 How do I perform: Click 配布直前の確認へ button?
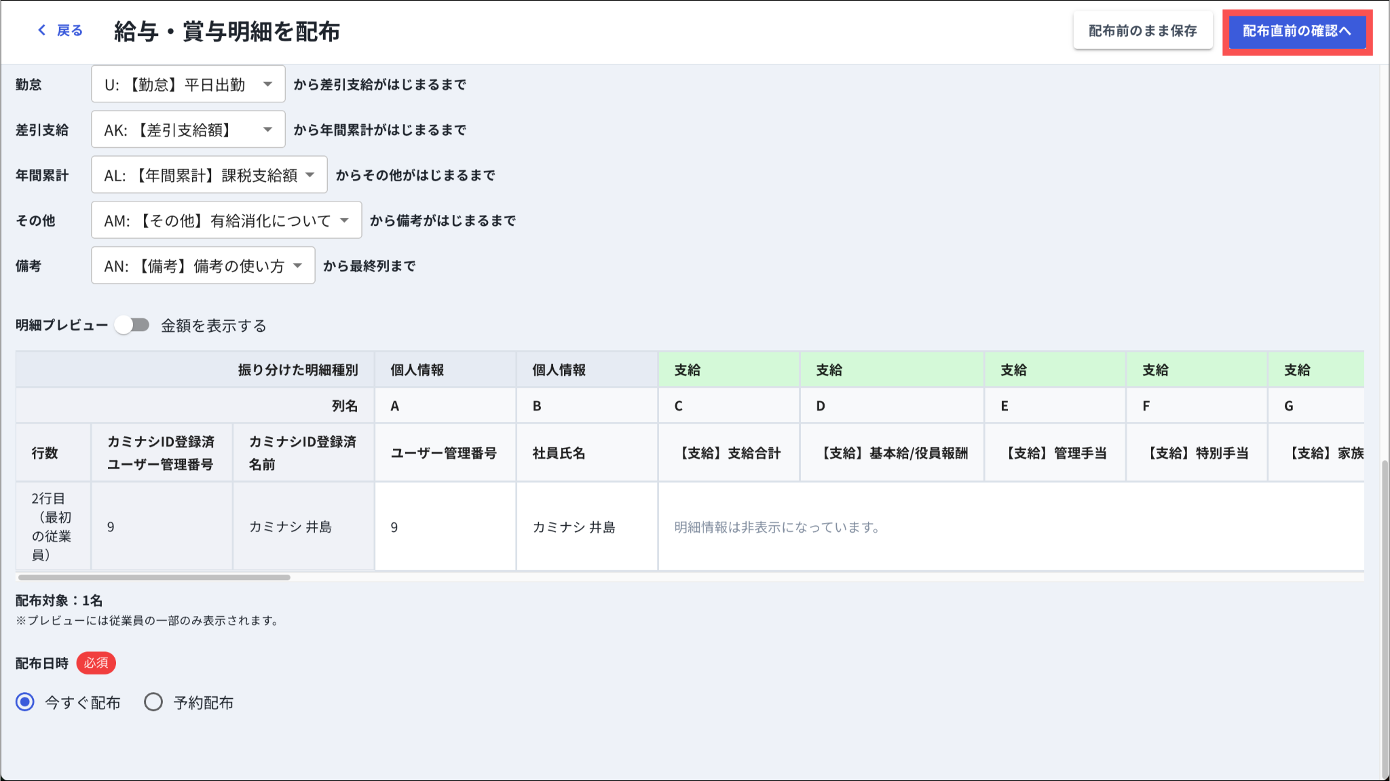click(1296, 31)
